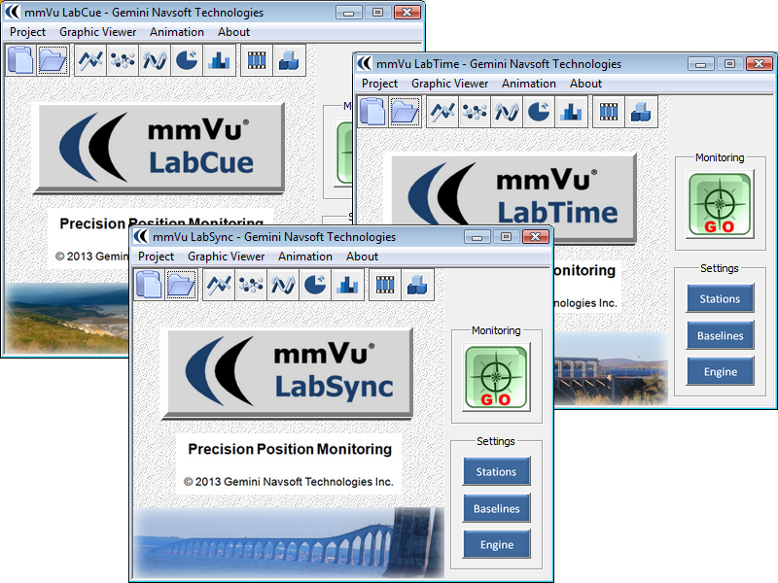Select the bar chart icon in LabCue
The image size is (778, 583).
tap(218, 60)
